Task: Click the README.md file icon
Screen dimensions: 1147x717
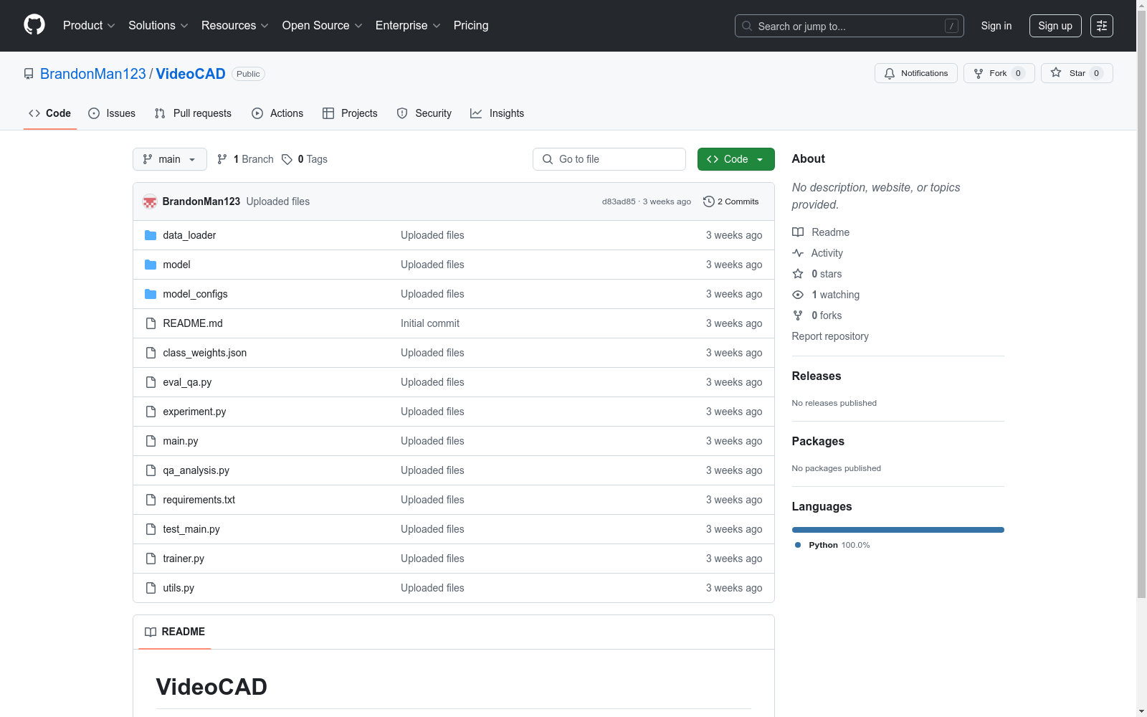Action: (x=151, y=323)
